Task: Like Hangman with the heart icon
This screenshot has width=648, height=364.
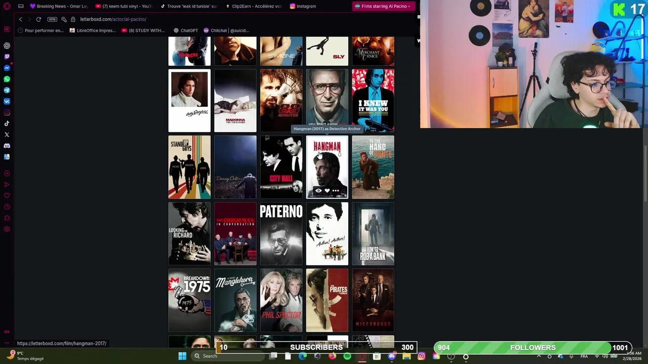Action: (x=327, y=191)
